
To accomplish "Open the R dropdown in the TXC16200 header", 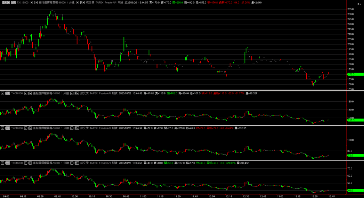I will [x=77, y=128].
